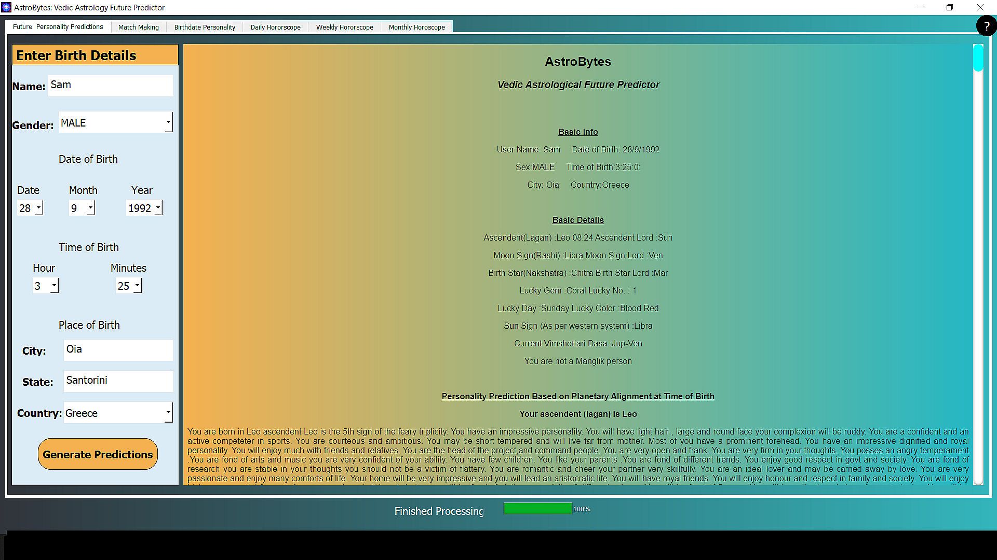Image resolution: width=997 pixels, height=560 pixels.
Task: Go to the Weekly Hororscope tab
Action: coord(344,27)
